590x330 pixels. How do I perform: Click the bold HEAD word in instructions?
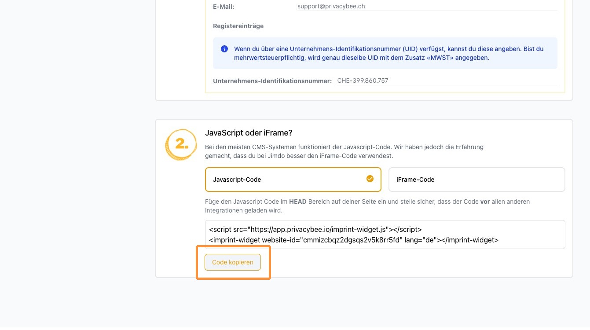pyautogui.click(x=298, y=202)
